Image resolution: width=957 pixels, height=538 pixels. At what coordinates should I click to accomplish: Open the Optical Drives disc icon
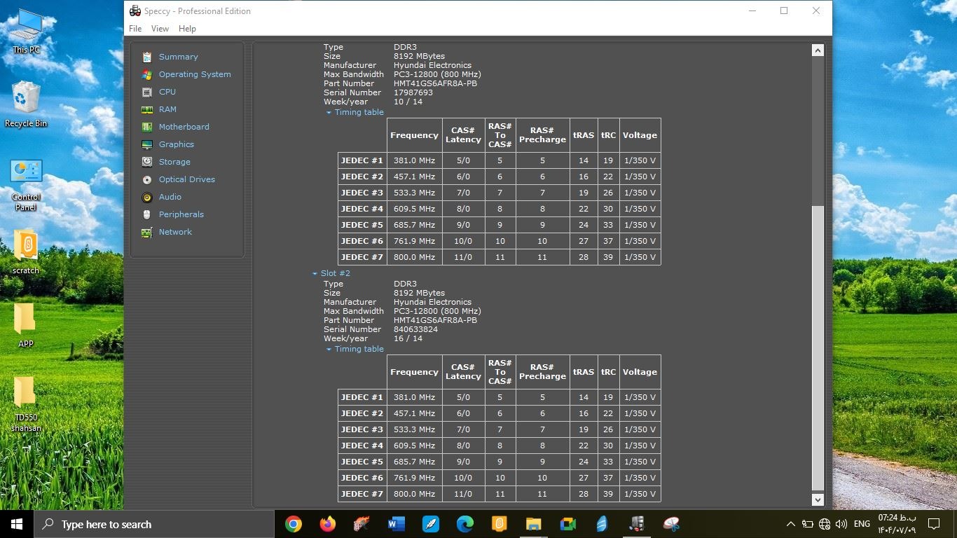pos(147,179)
